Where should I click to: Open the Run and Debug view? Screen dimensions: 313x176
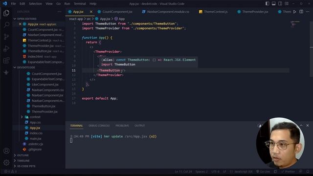coord(6,48)
